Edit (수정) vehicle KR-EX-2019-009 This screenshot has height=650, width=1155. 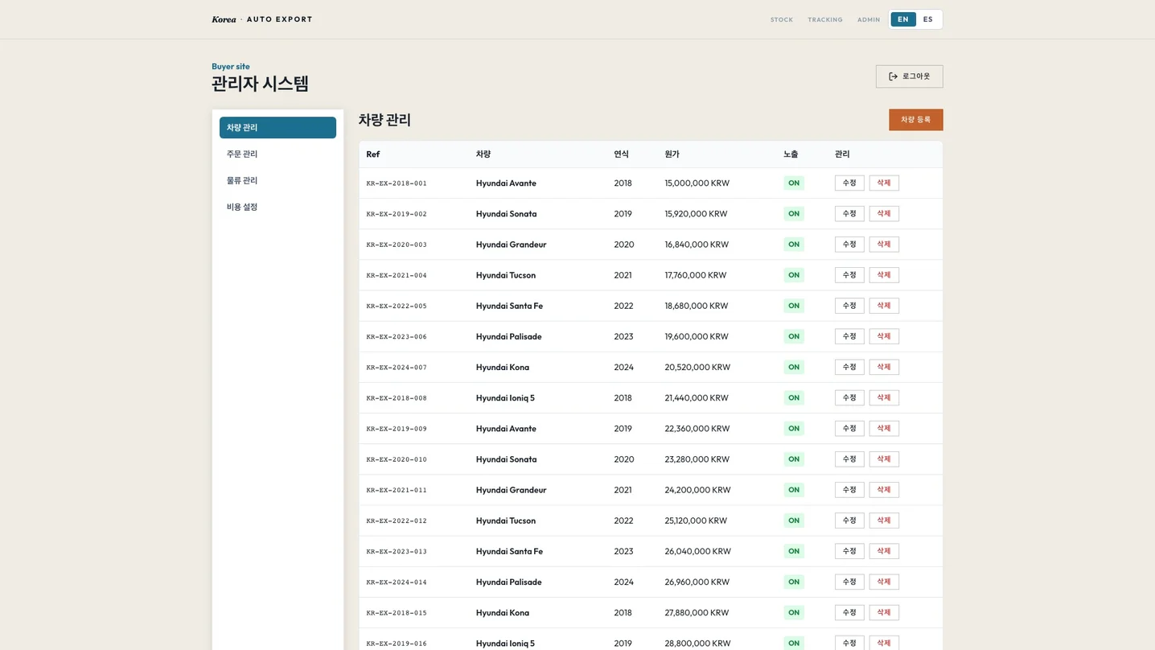pos(849,429)
